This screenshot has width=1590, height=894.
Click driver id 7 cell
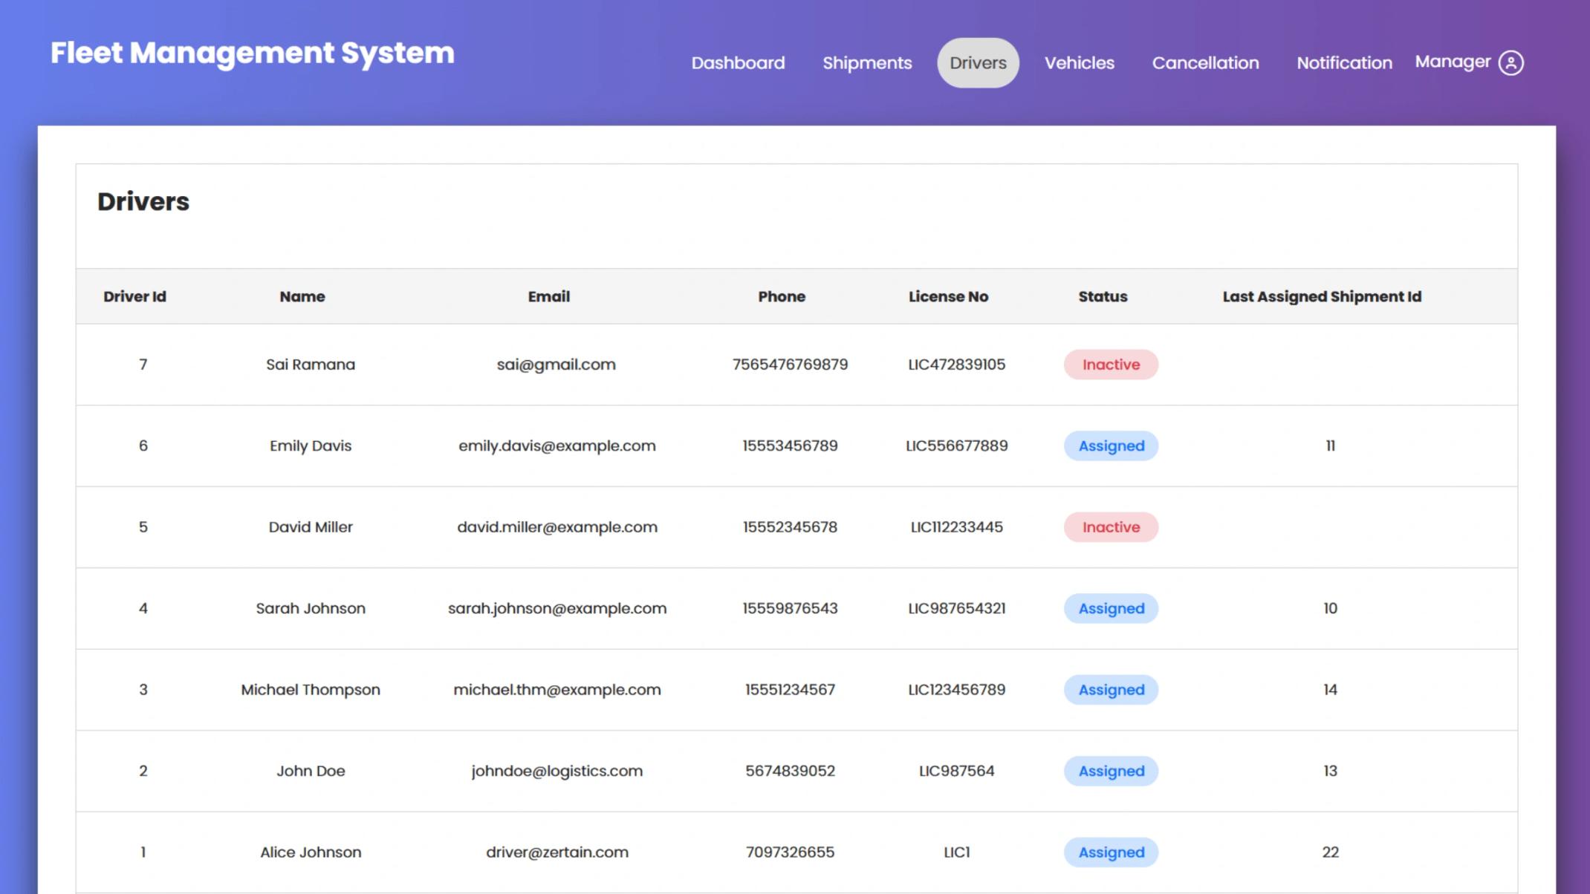[x=143, y=365]
